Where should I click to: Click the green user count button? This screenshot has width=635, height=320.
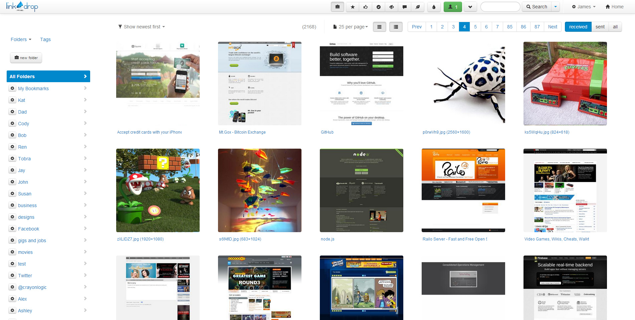pos(453,7)
